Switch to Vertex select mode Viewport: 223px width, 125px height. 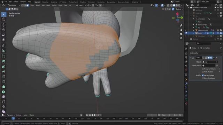22,5
